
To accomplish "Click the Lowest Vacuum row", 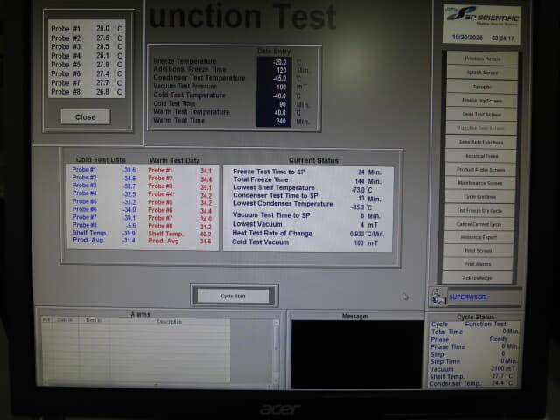I will [x=307, y=224].
